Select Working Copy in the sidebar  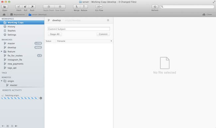[22, 23]
